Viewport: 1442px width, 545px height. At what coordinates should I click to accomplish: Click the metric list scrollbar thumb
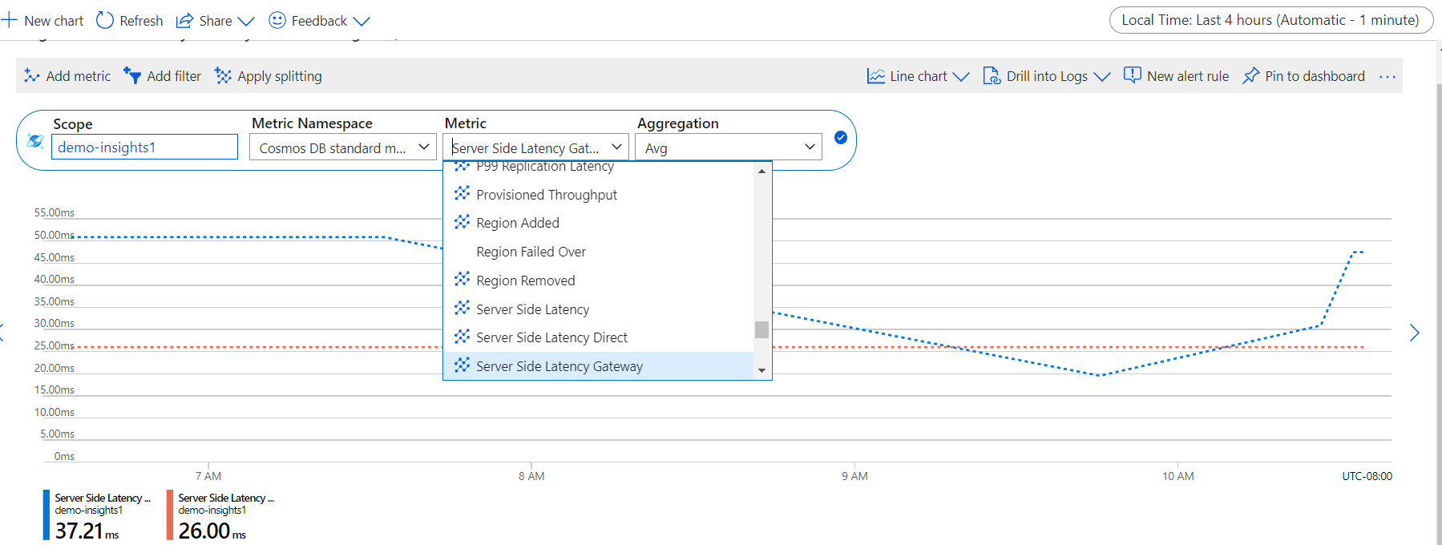click(x=761, y=329)
